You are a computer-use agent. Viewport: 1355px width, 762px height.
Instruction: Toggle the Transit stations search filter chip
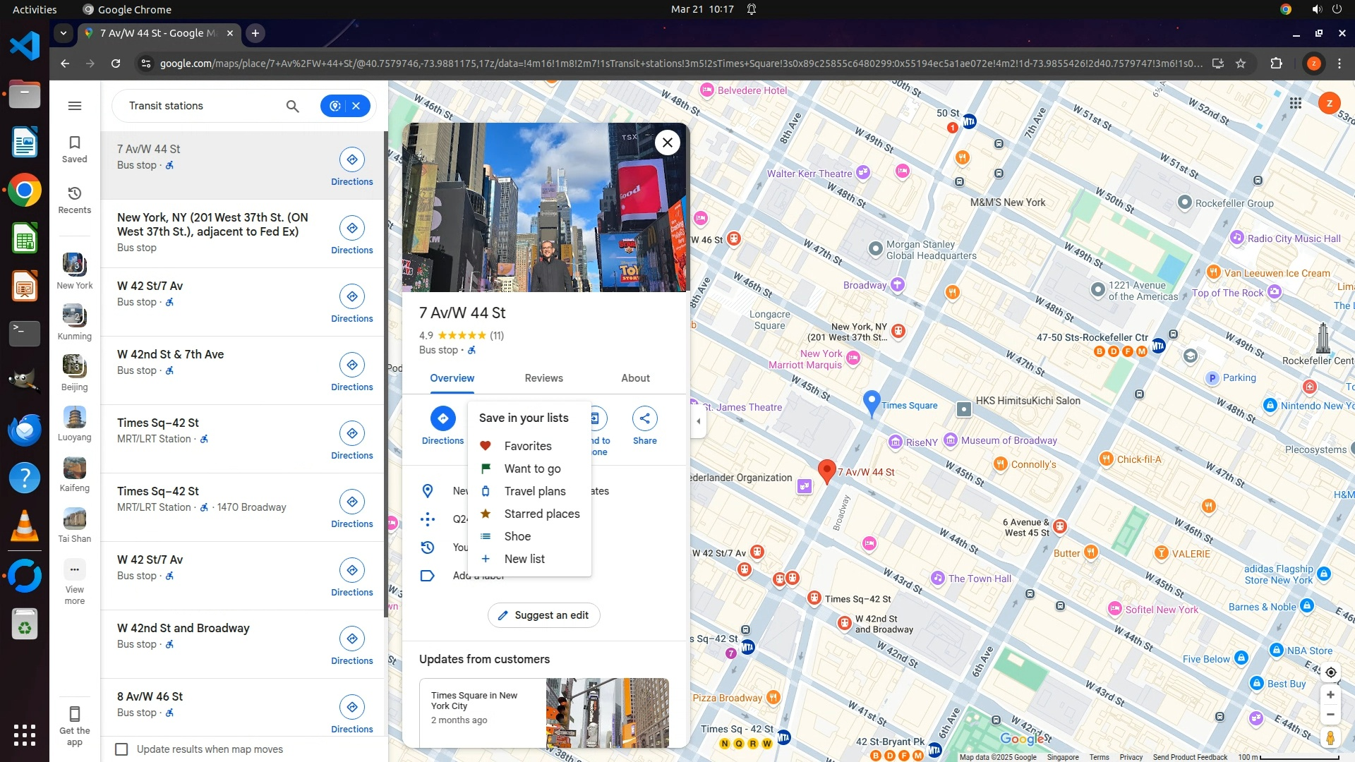click(x=335, y=106)
